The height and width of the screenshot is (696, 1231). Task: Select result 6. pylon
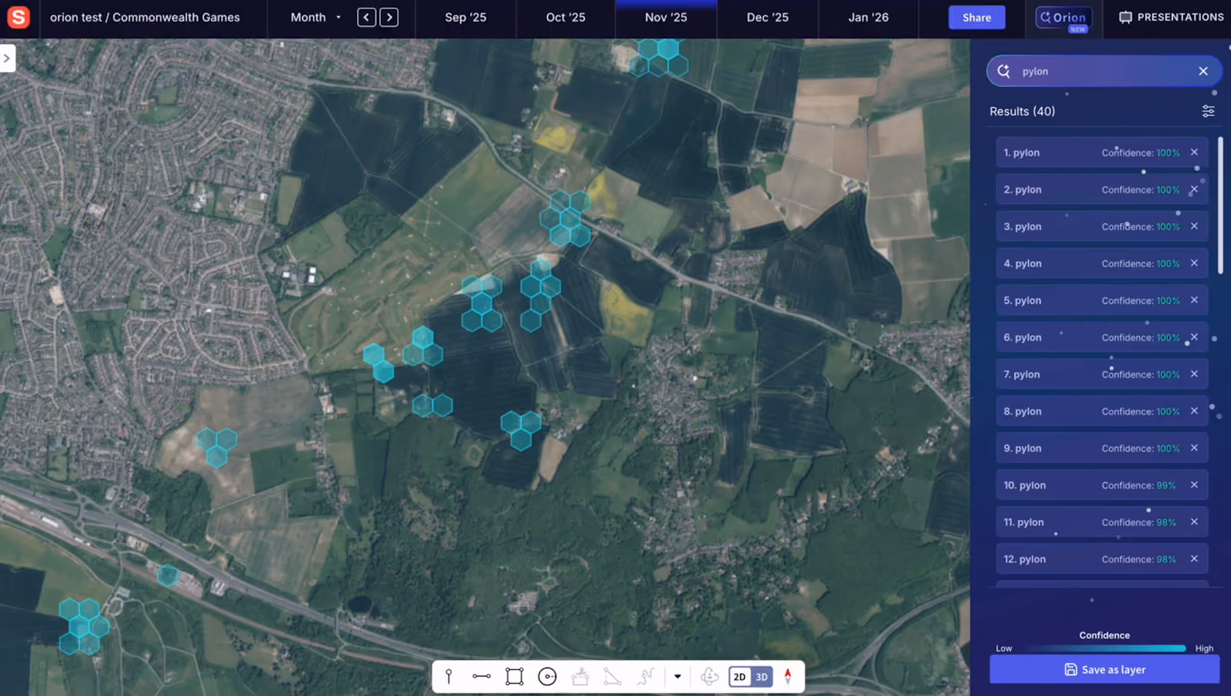[1102, 337]
